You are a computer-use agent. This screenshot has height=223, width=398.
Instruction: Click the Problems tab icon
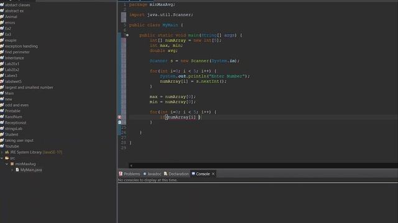pyautogui.click(x=121, y=173)
